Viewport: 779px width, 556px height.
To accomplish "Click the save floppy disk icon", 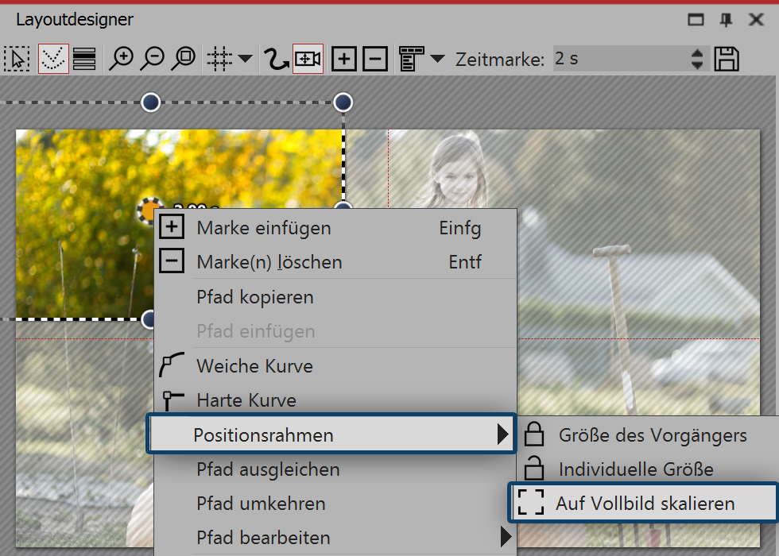I will tap(727, 59).
